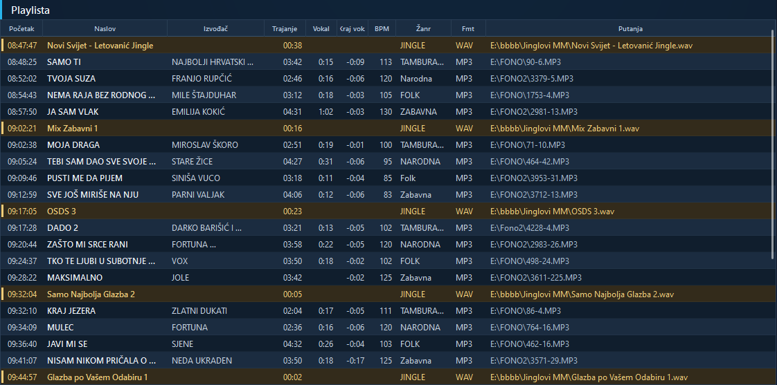Image resolution: width=777 pixels, height=385 pixels.
Task: Click artist JOLE
Action: pyautogui.click(x=180, y=278)
